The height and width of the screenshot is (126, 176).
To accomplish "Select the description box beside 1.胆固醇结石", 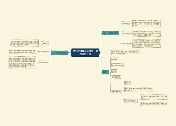I will tap(146, 23).
